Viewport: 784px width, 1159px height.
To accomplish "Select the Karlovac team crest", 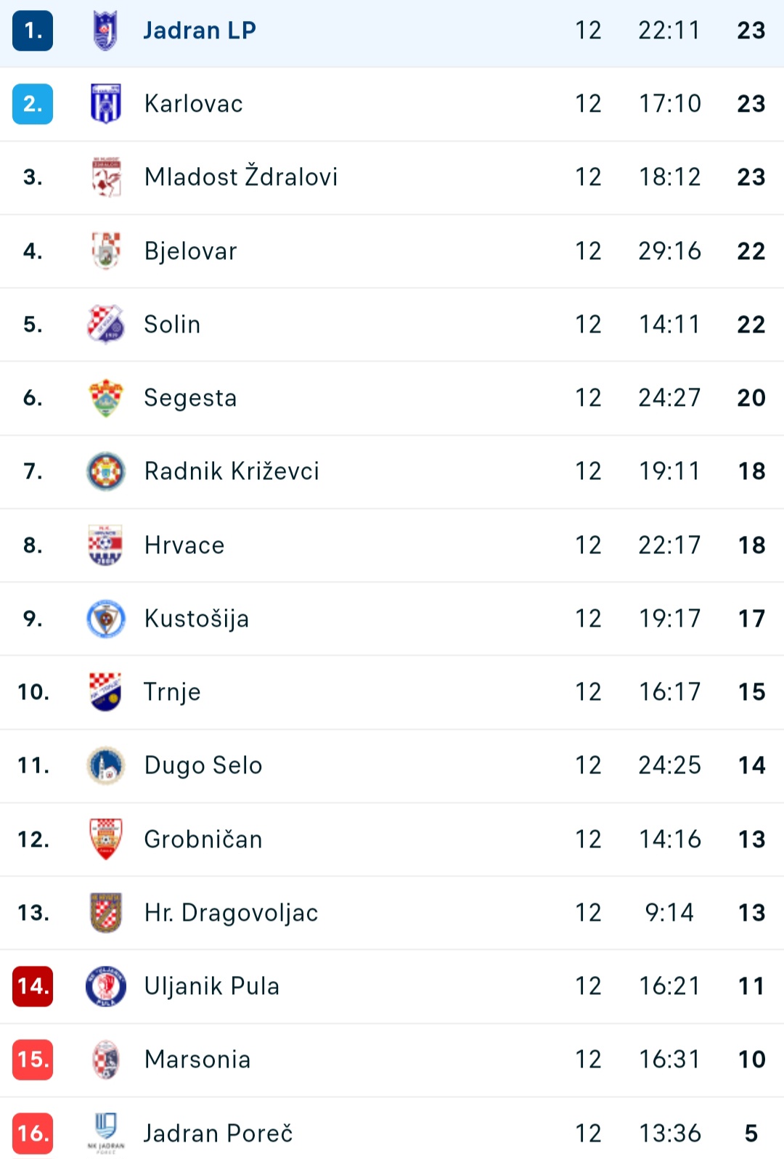I will pos(106,104).
